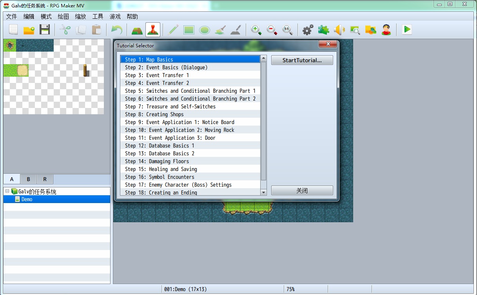Open the Resource Manager folders icon

tap(370, 30)
